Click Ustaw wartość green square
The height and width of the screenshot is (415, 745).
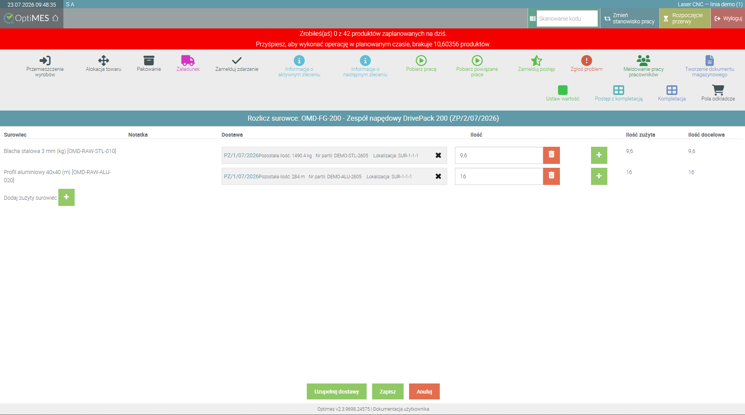[x=563, y=90]
